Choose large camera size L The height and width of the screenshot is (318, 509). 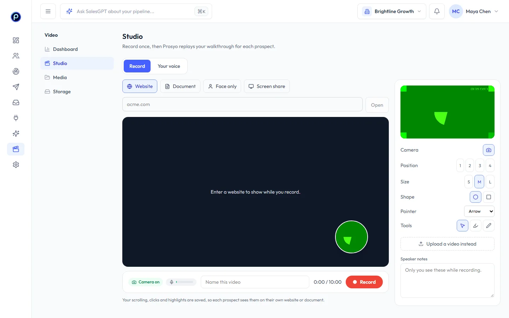pyautogui.click(x=490, y=182)
